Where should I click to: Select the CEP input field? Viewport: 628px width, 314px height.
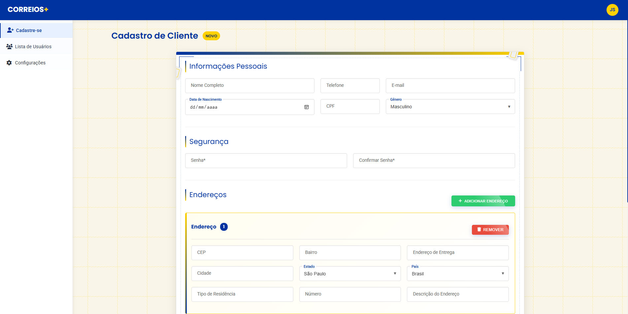[242, 253]
